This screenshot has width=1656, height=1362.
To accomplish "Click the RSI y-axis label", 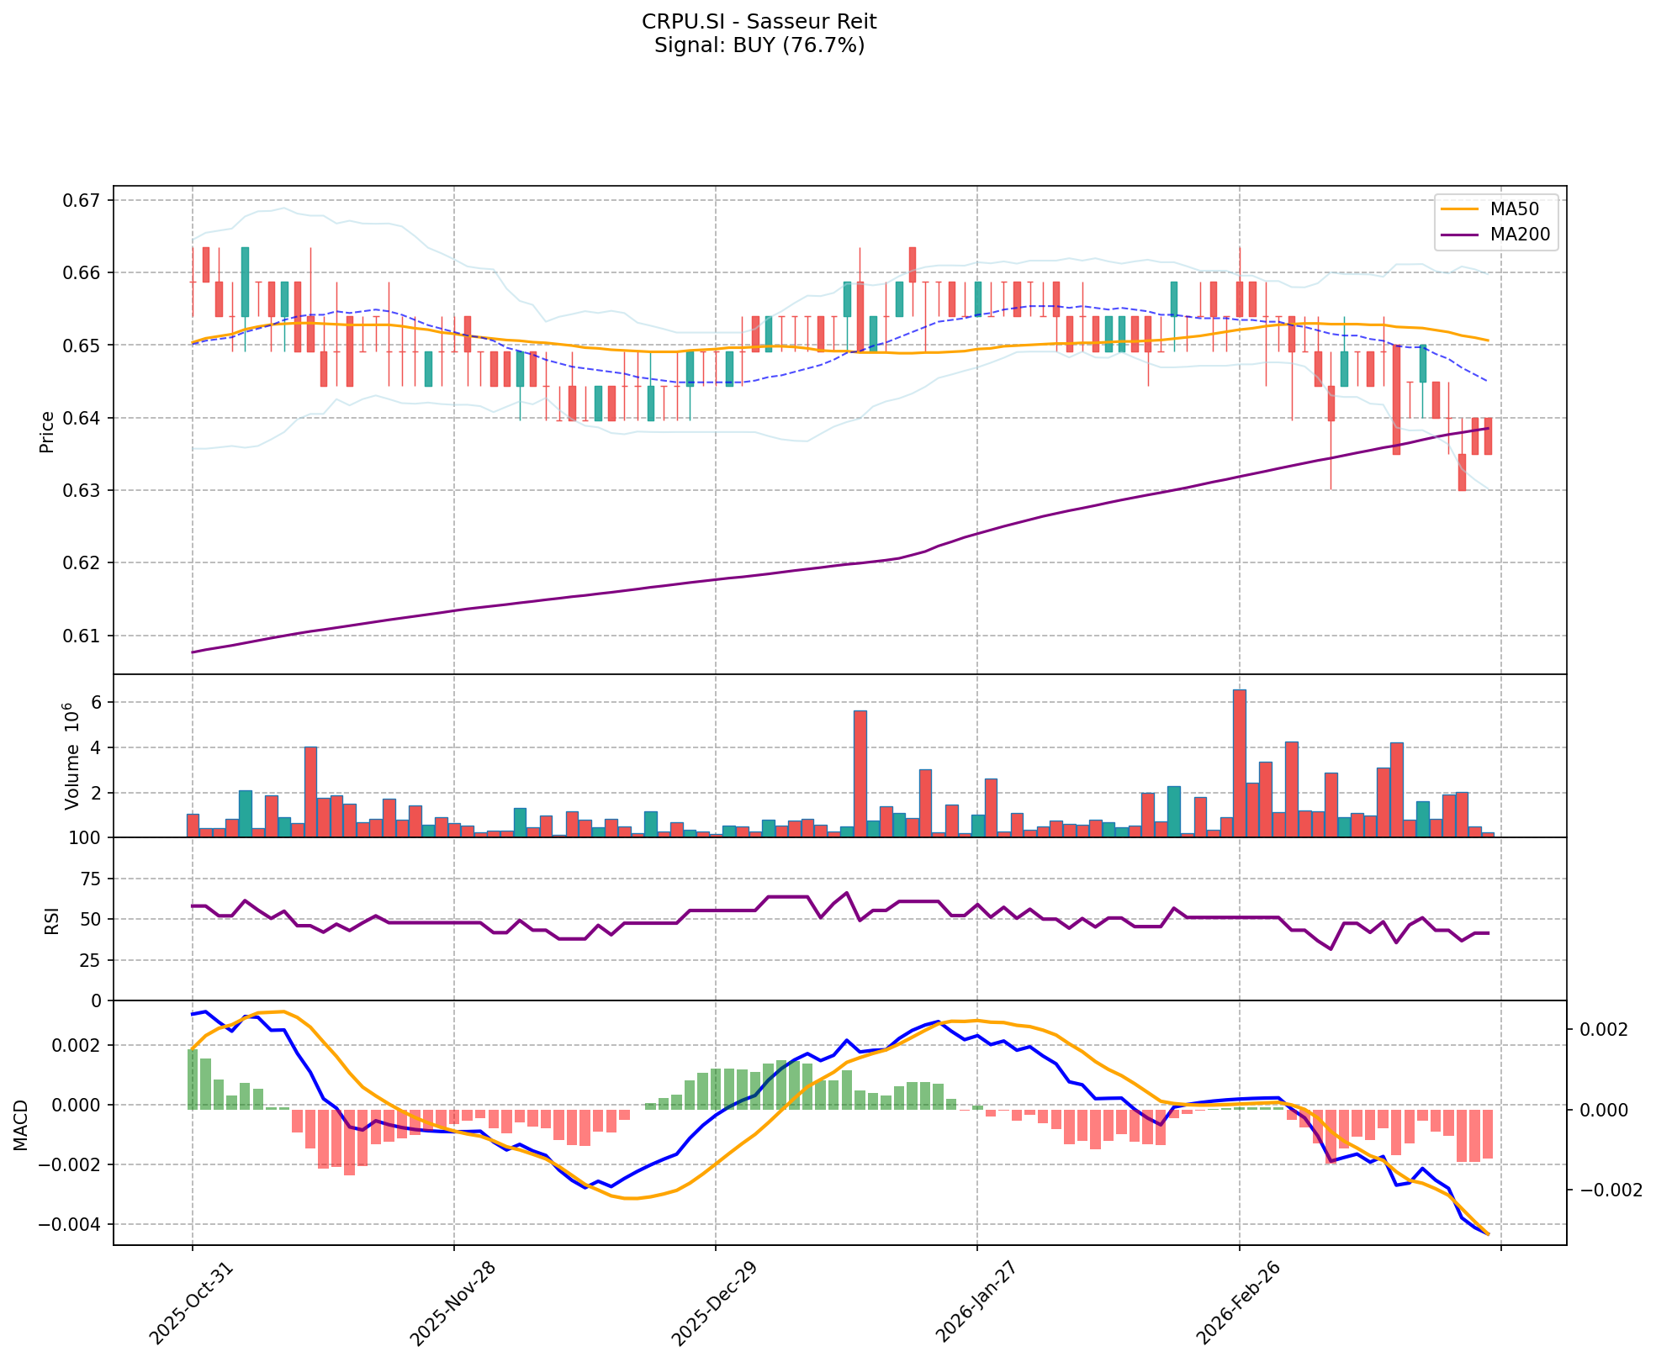I will [52, 921].
